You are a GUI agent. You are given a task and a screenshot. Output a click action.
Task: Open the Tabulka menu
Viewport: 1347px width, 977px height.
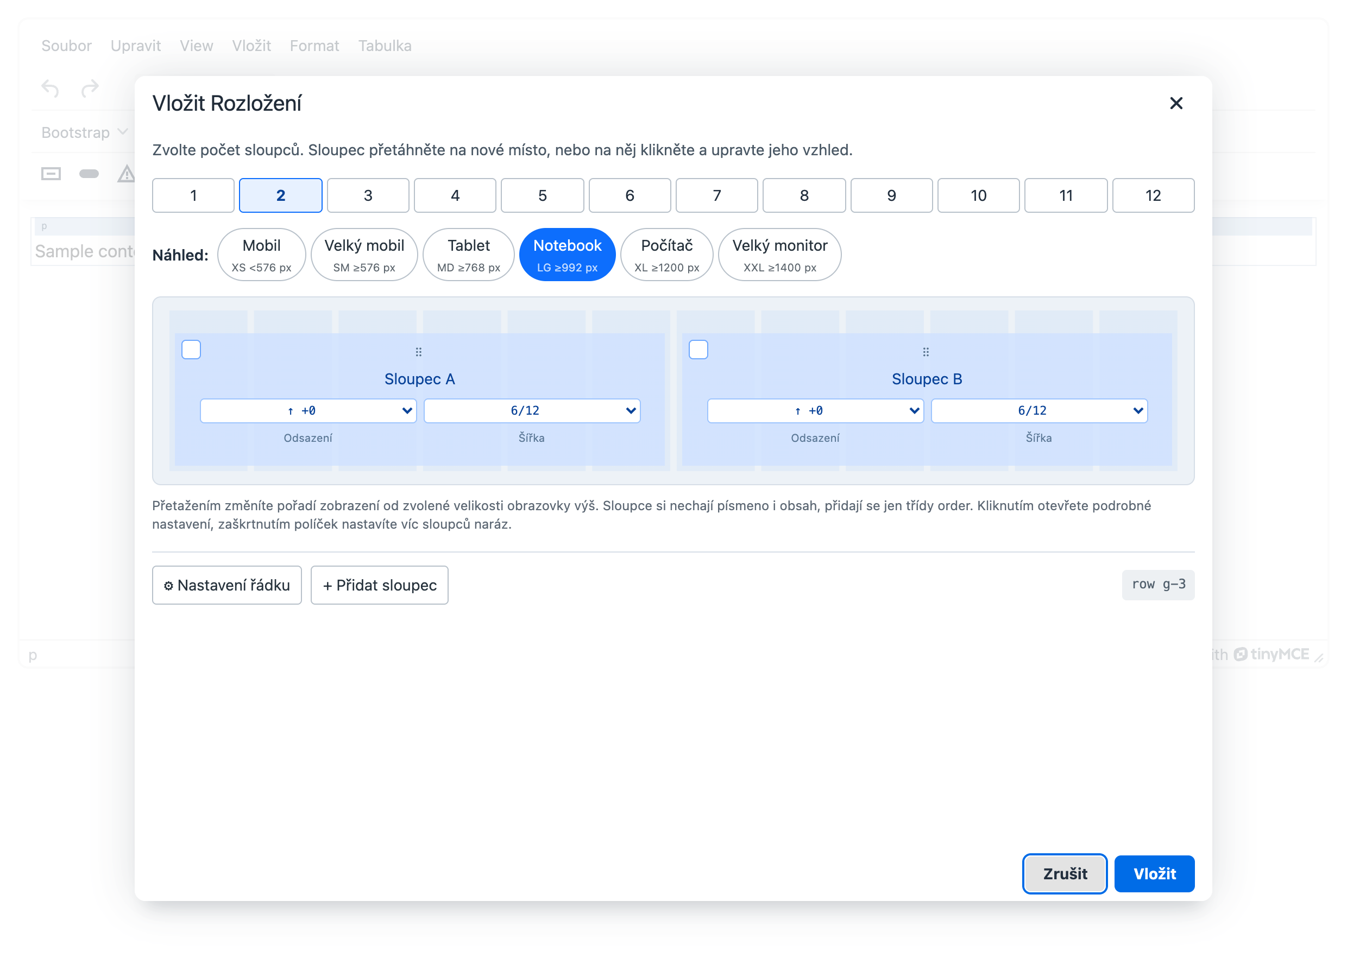pyautogui.click(x=384, y=46)
